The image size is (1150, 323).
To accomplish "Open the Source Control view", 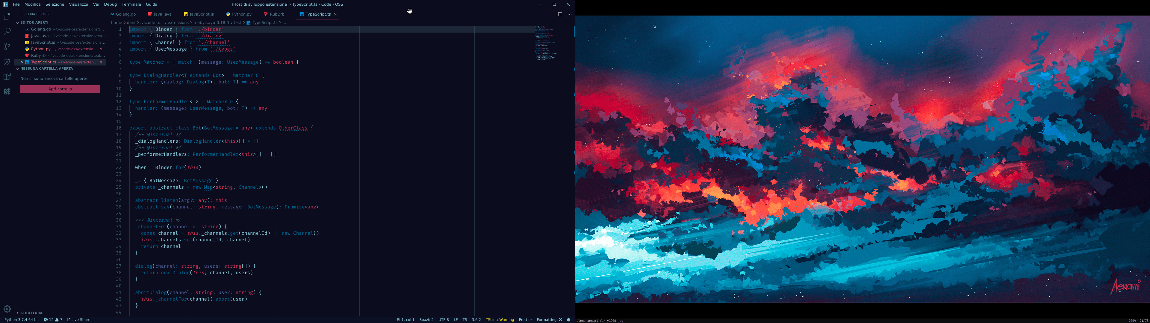I will (7, 46).
